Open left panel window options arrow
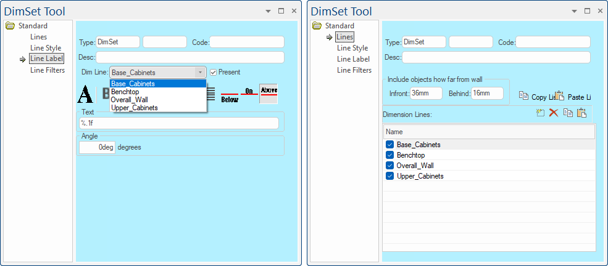Image resolution: width=608 pixels, height=266 pixels. [269, 11]
